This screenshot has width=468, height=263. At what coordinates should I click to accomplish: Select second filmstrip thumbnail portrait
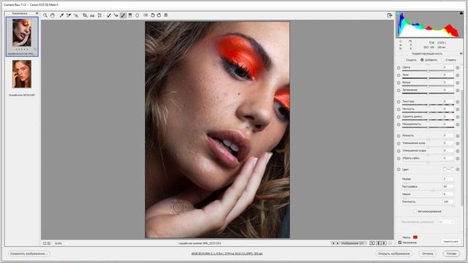click(x=22, y=75)
